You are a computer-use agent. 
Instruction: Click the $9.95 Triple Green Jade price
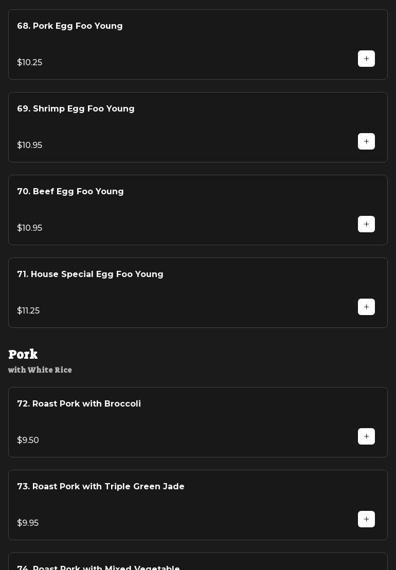28,523
